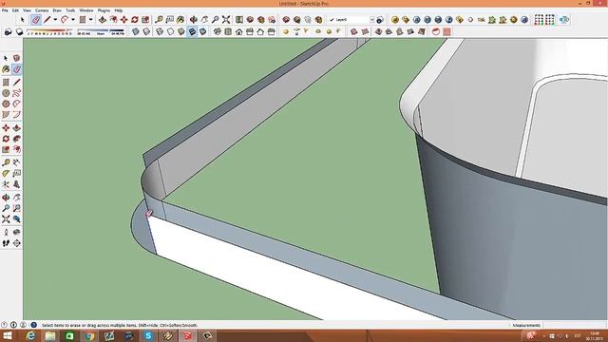The image size is (608, 342).
Task: Expand the Layer0 layer dropdown
Action: (371, 19)
